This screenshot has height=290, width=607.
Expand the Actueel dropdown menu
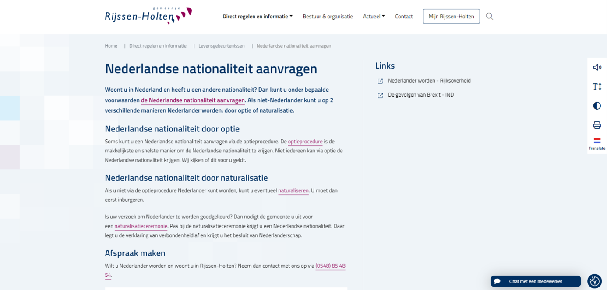374,17
